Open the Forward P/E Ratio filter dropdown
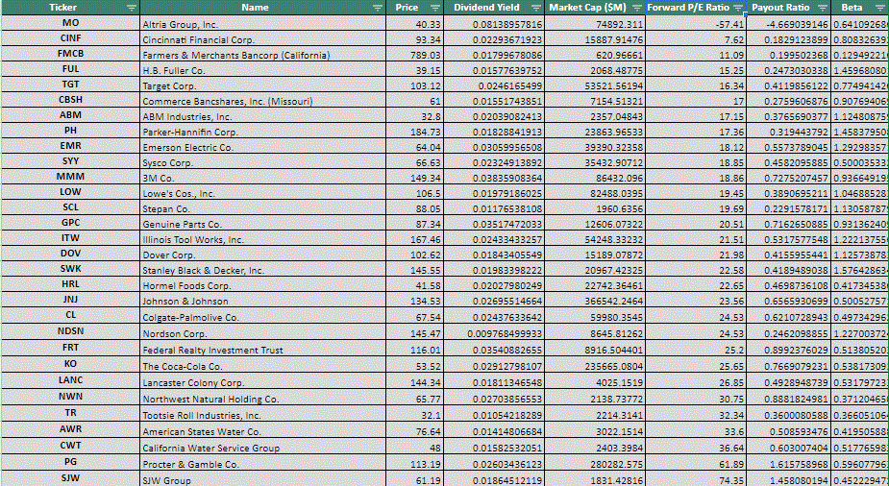This screenshot has height=486, width=889. tap(737, 8)
